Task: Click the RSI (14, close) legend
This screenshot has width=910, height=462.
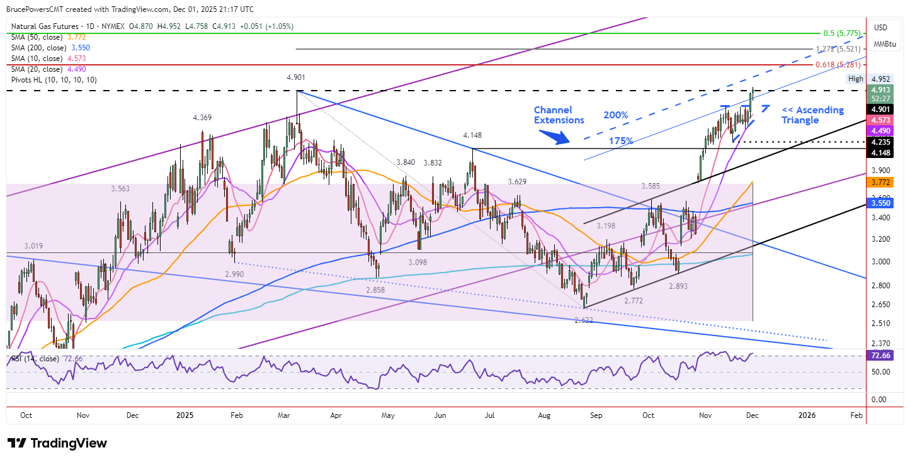Action: click(x=35, y=359)
